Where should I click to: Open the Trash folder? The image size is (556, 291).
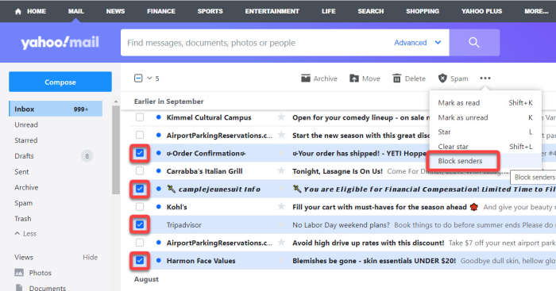point(23,219)
